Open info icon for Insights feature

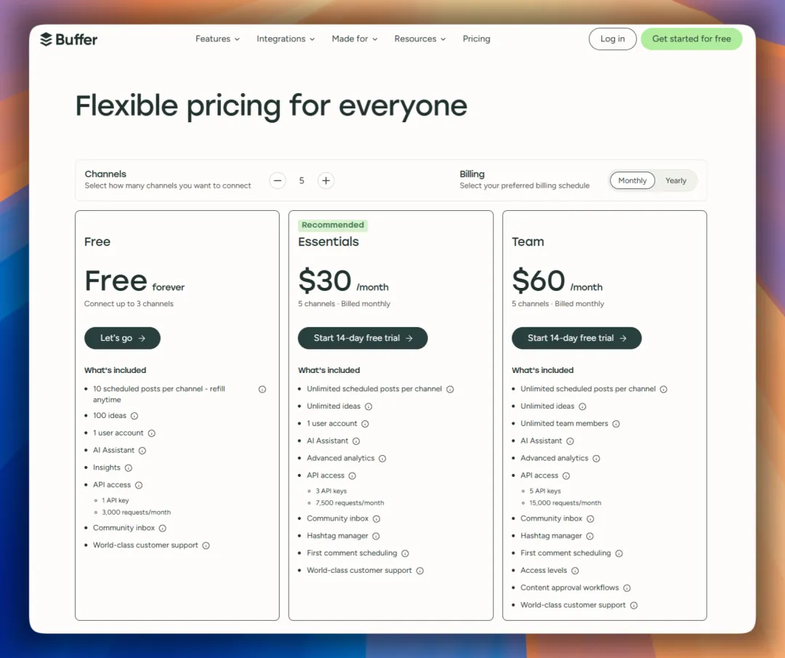coord(128,468)
